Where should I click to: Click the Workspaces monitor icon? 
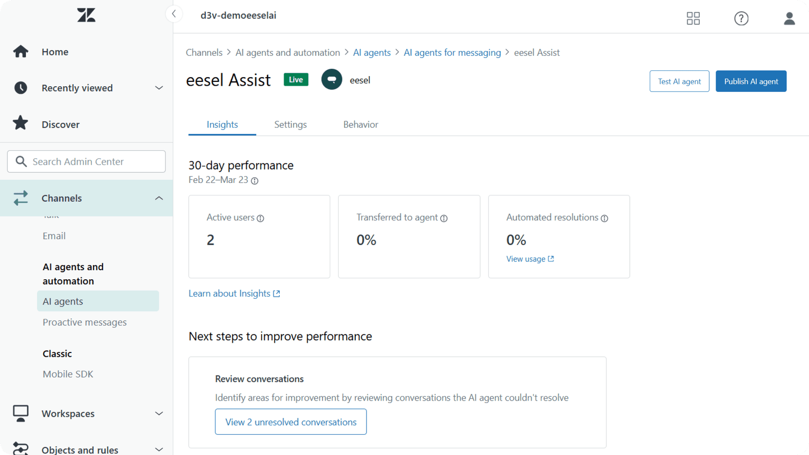pyautogui.click(x=21, y=413)
